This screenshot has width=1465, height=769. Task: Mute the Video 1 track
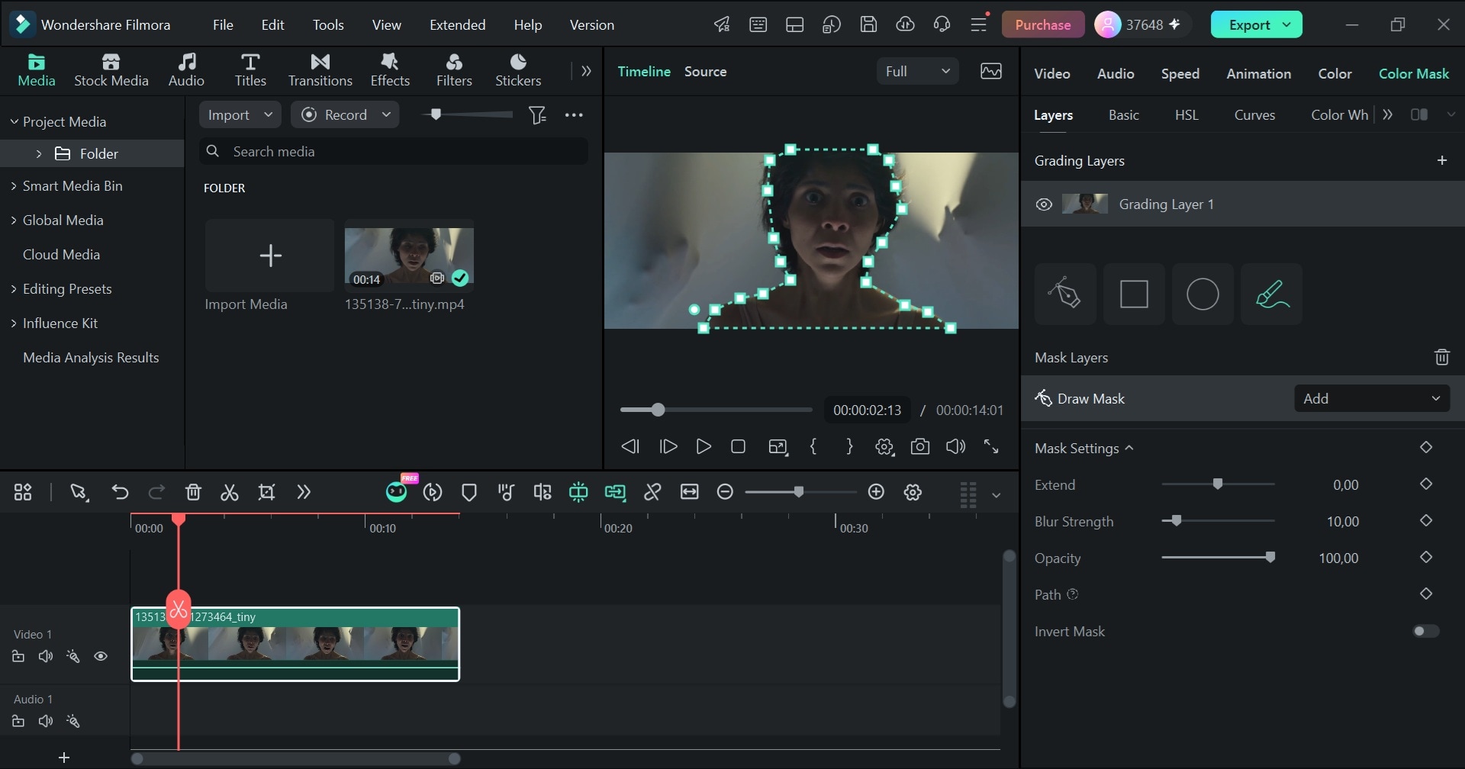point(46,657)
